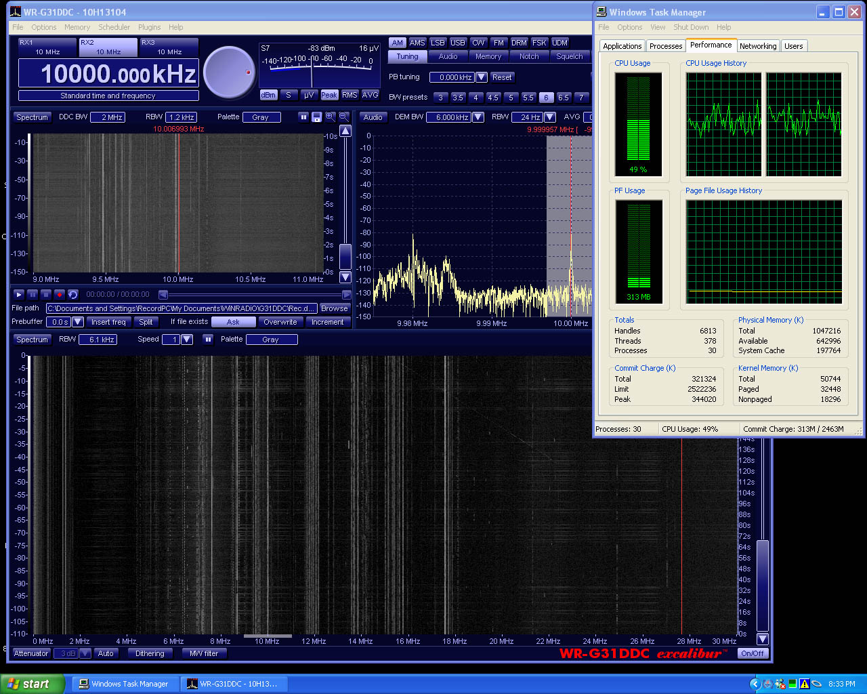Click the waterfall time scroll-down arrow
The width and height of the screenshot is (867, 694).
click(x=345, y=277)
